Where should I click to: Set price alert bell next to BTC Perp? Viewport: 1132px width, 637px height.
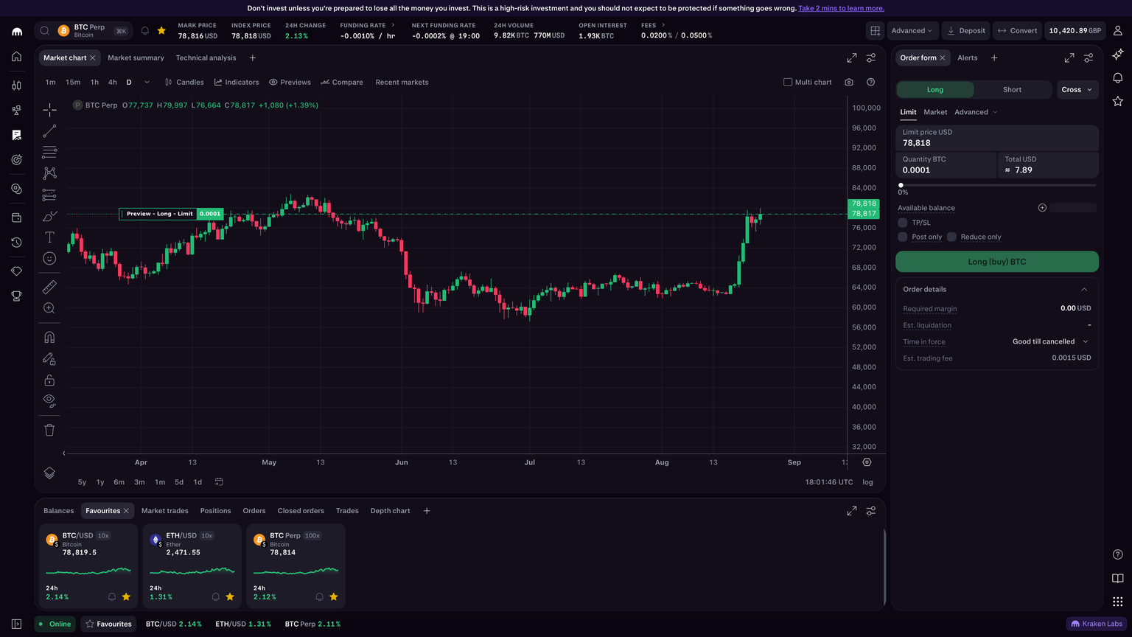[145, 31]
